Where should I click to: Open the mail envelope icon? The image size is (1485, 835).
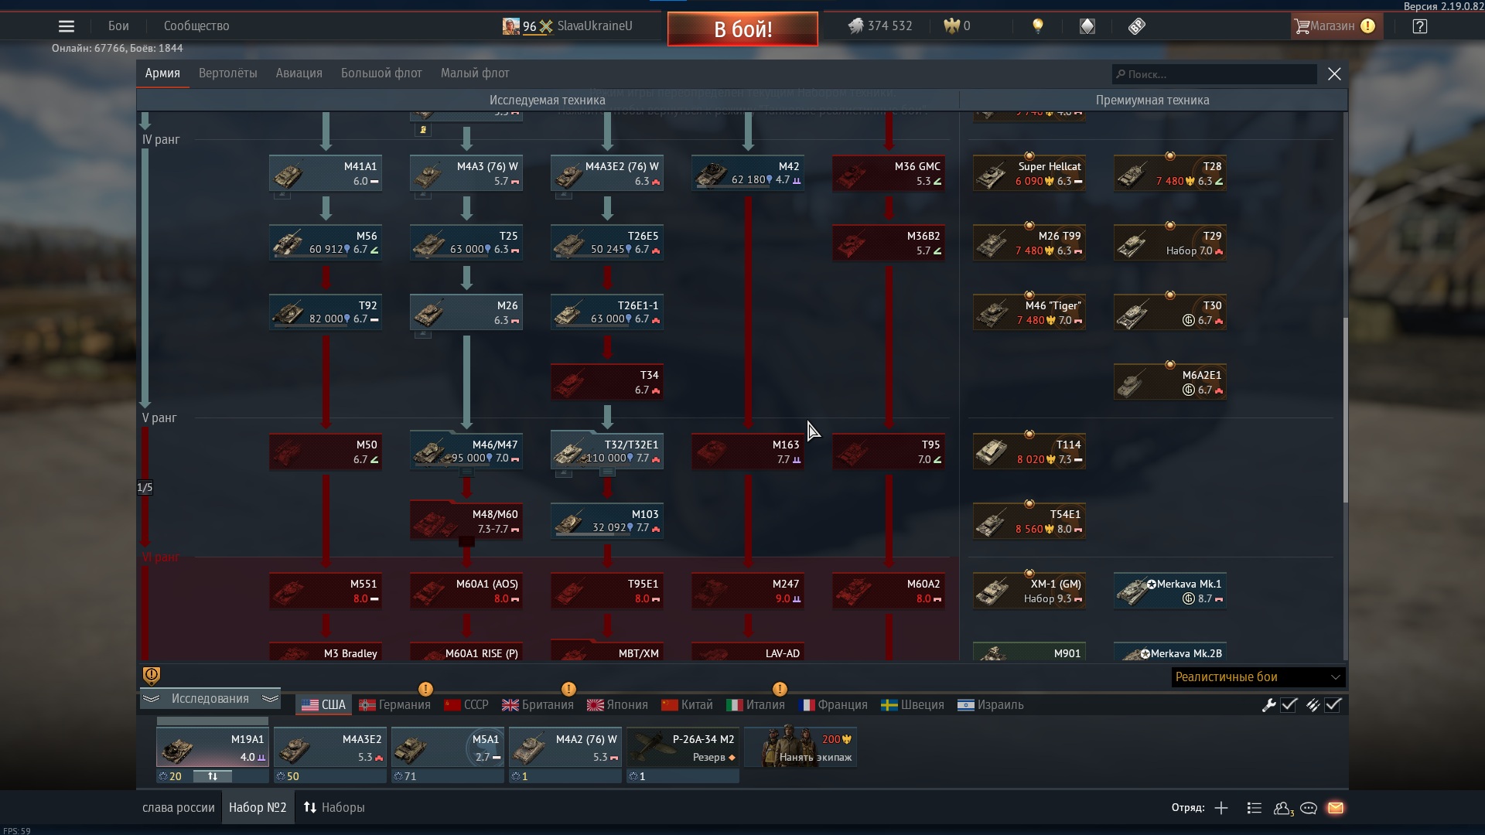point(1336,808)
